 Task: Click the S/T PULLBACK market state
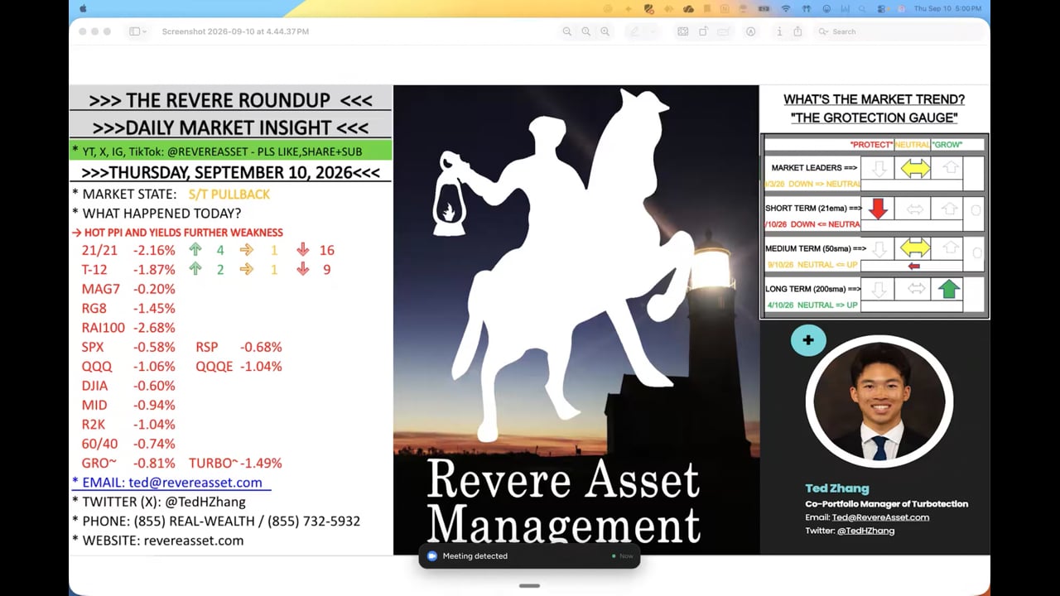(229, 194)
